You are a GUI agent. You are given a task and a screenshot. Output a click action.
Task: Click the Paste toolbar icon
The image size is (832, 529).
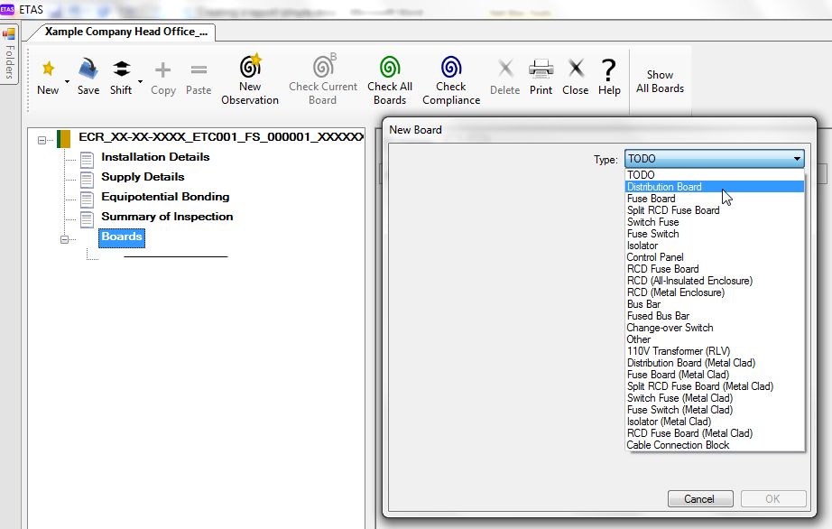[199, 70]
